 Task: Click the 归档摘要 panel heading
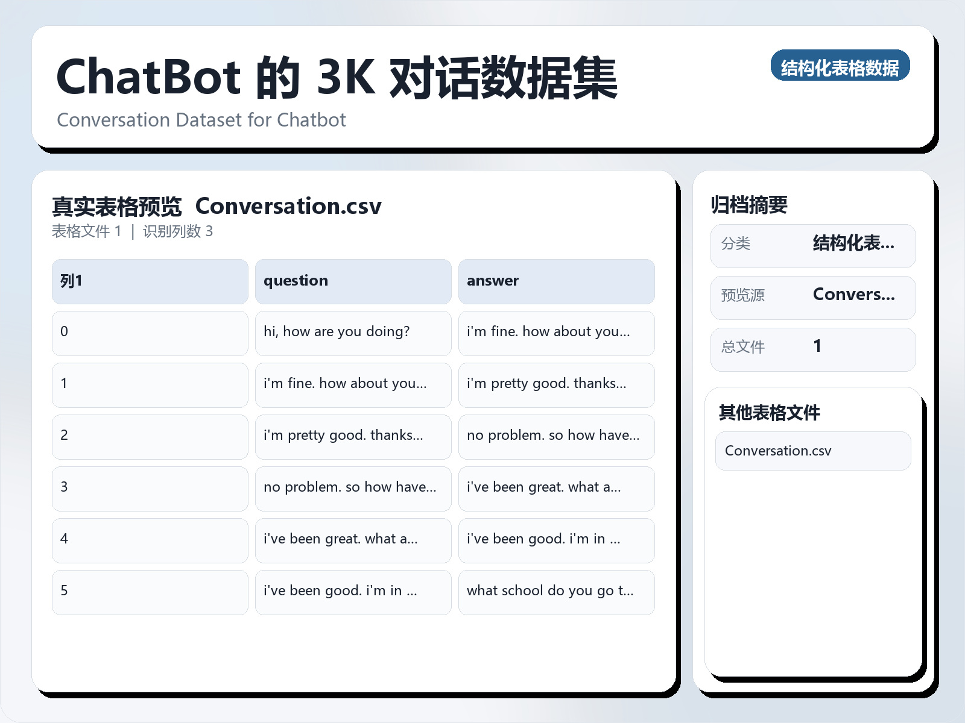pyautogui.click(x=750, y=204)
